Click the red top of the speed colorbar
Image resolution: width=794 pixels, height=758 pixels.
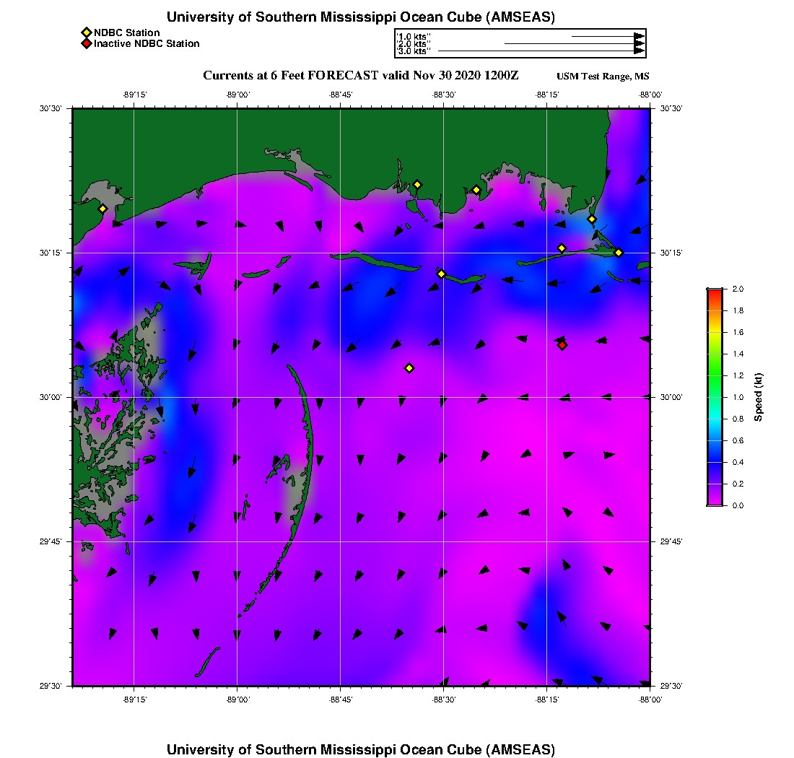click(x=714, y=292)
